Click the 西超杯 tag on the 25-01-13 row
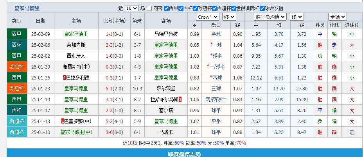 tap(17, 121)
